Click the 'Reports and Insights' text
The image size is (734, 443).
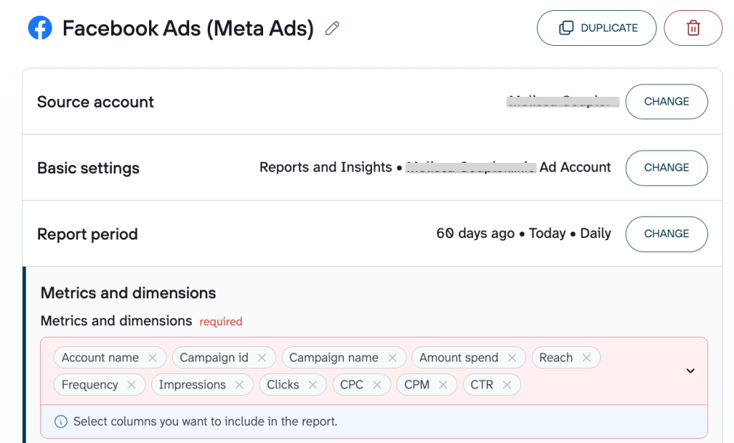pos(326,167)
